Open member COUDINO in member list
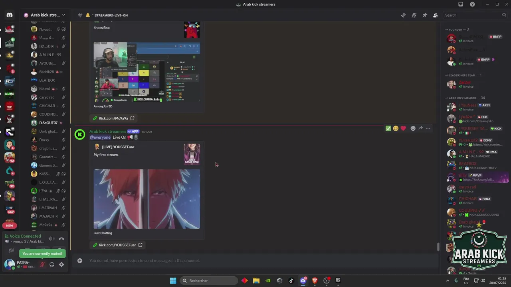The width and height of the screenshot is (511, 287). tap(477, 212)
